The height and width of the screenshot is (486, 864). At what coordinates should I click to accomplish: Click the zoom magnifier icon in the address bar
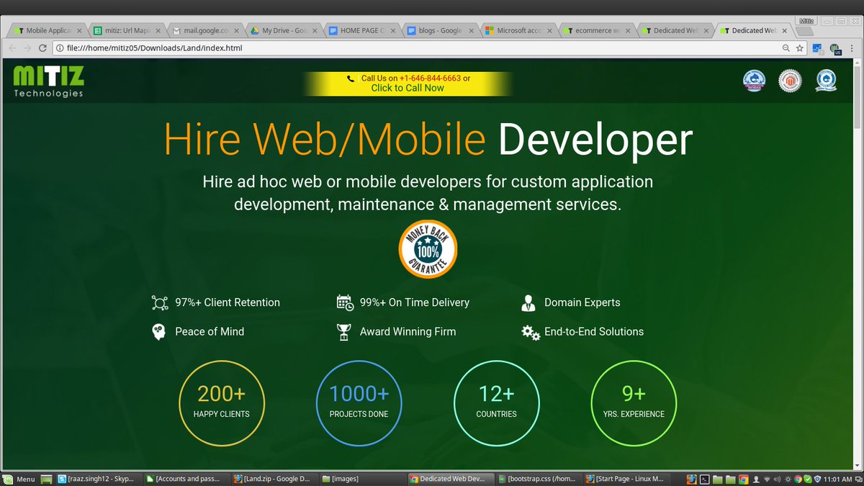[786, 48]
